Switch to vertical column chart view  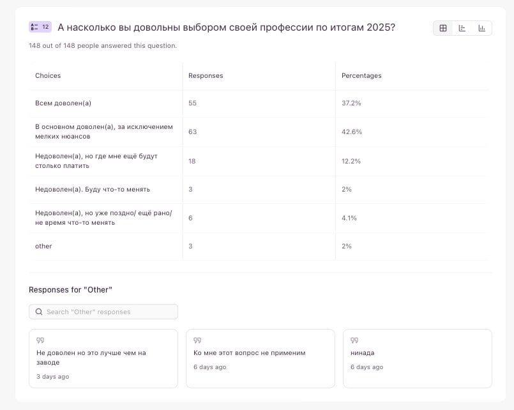point(481,28)
